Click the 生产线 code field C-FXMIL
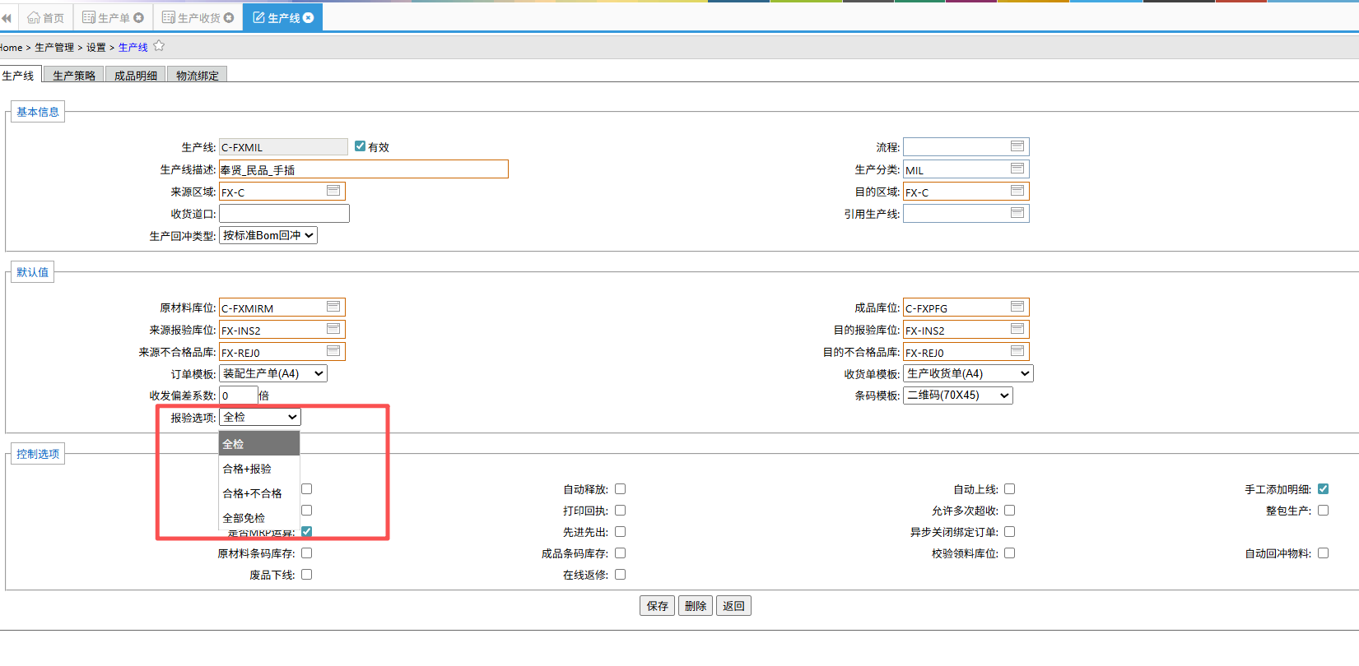1359x666 pixels. point(283,147)
